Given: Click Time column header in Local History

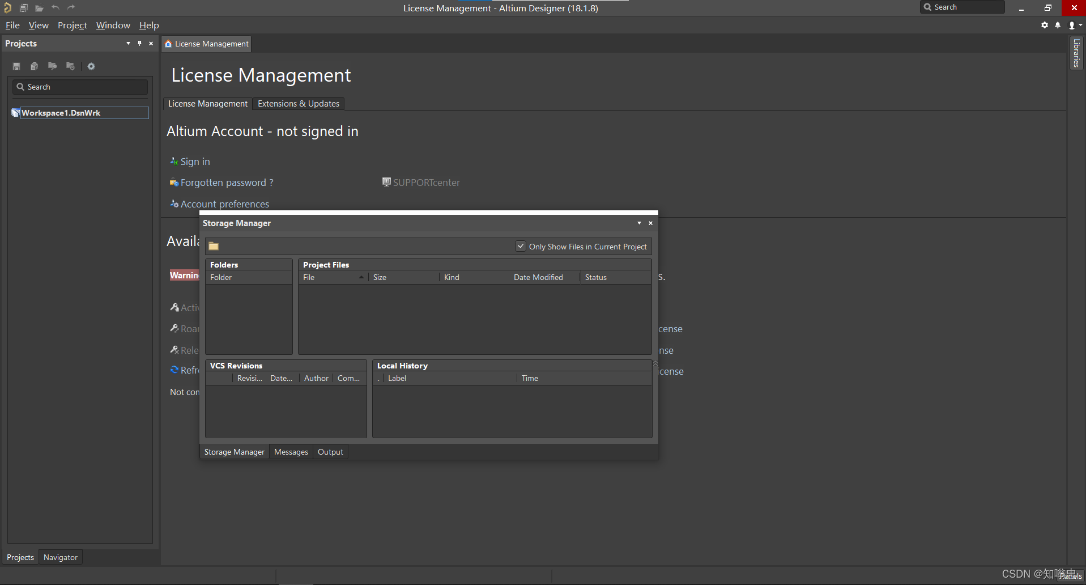Looking at the screenshot, I should [x=584, y=378].
